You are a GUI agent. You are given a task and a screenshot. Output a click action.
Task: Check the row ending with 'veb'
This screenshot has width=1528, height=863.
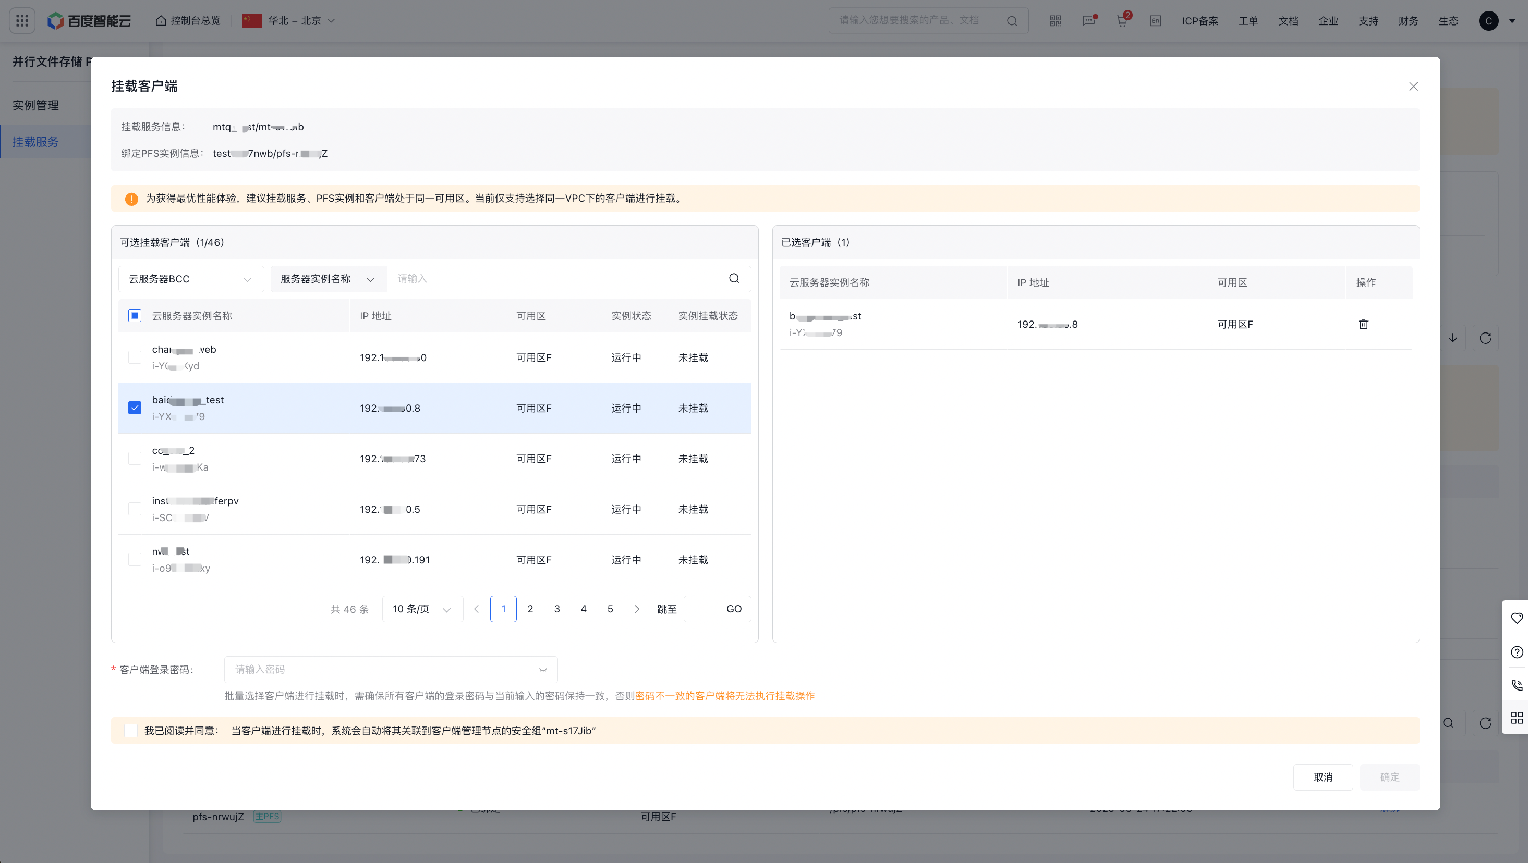click(135, 357)
